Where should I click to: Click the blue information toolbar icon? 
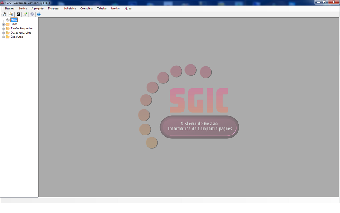click(x=39, y=14)
